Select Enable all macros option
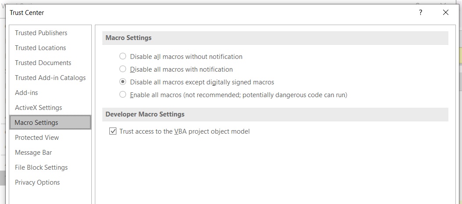The image size is (462, 204). [123, 95]
